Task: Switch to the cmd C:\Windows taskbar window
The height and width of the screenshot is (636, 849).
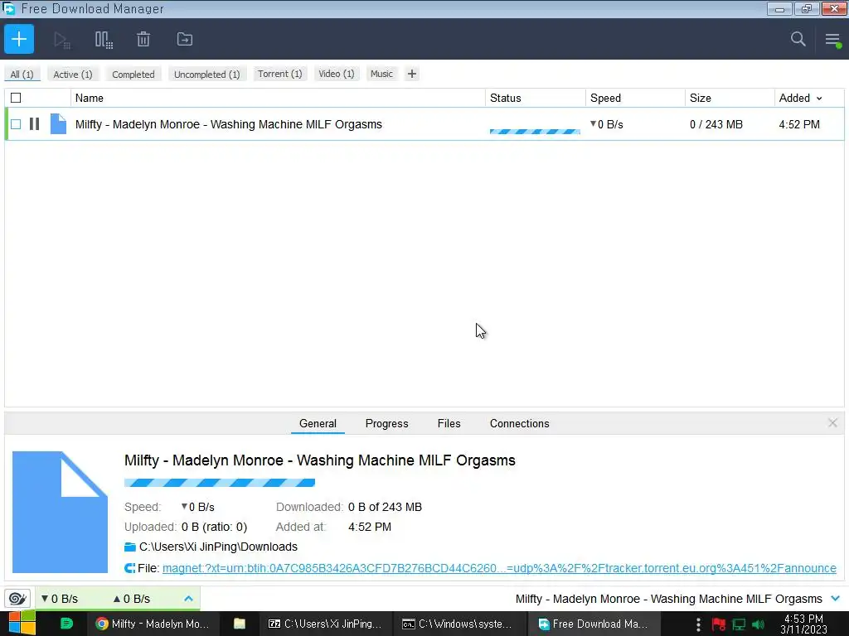Action: (x=459, y=624)
